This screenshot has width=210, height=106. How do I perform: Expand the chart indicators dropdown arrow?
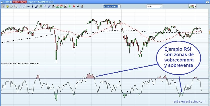[x=195, y=6]
